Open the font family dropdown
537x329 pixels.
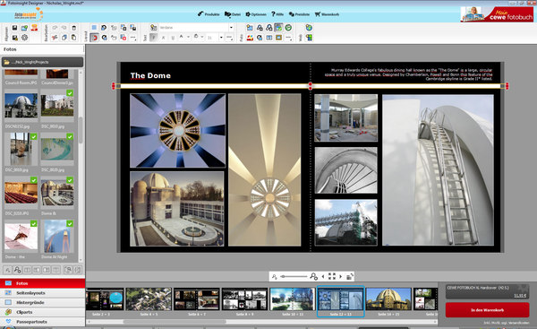231,28
